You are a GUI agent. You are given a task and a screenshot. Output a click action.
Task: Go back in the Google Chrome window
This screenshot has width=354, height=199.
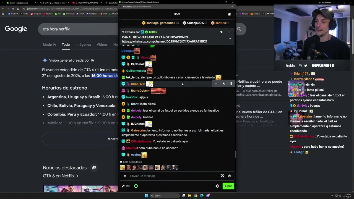click(3, 9)
